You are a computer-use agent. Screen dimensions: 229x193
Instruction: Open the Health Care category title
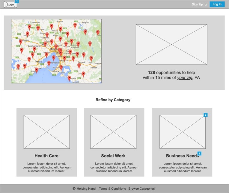pyautogui.click(x=46, y=156)
